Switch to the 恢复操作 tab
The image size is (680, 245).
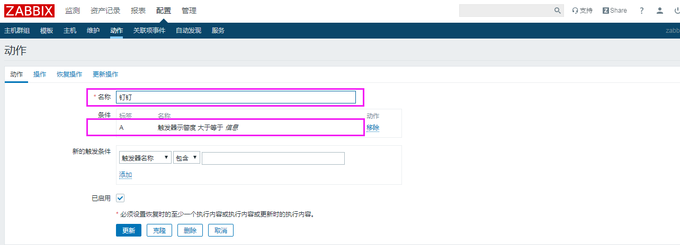tap(69, 74)
